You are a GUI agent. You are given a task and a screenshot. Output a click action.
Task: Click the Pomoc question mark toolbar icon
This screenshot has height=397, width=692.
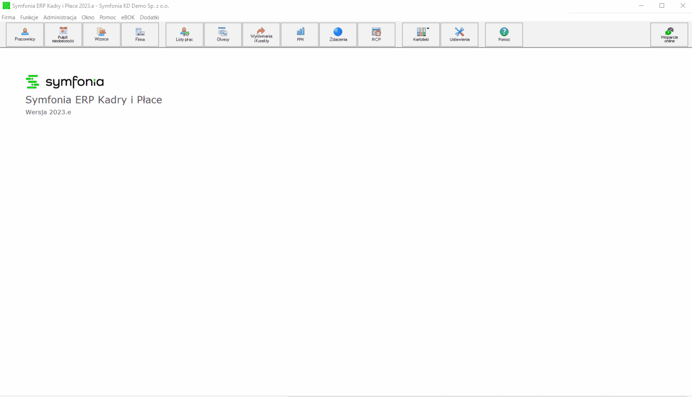pyautogui.click(x=504, y=35)
